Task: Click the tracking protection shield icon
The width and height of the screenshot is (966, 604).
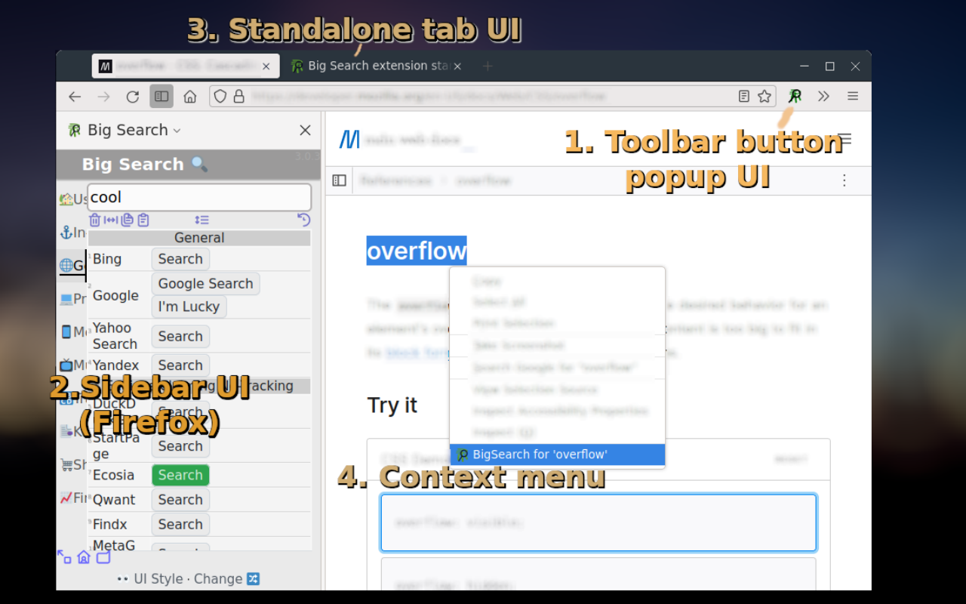Action: tap(220, 97)
